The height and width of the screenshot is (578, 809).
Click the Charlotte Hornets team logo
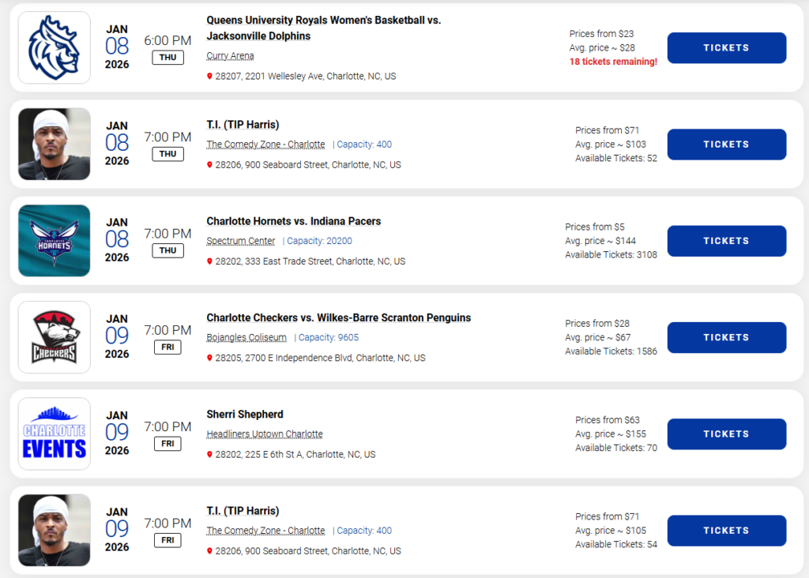(54, 241)
